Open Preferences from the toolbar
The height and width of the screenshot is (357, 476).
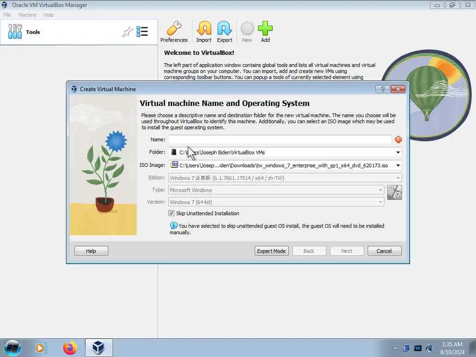[174, 32]
